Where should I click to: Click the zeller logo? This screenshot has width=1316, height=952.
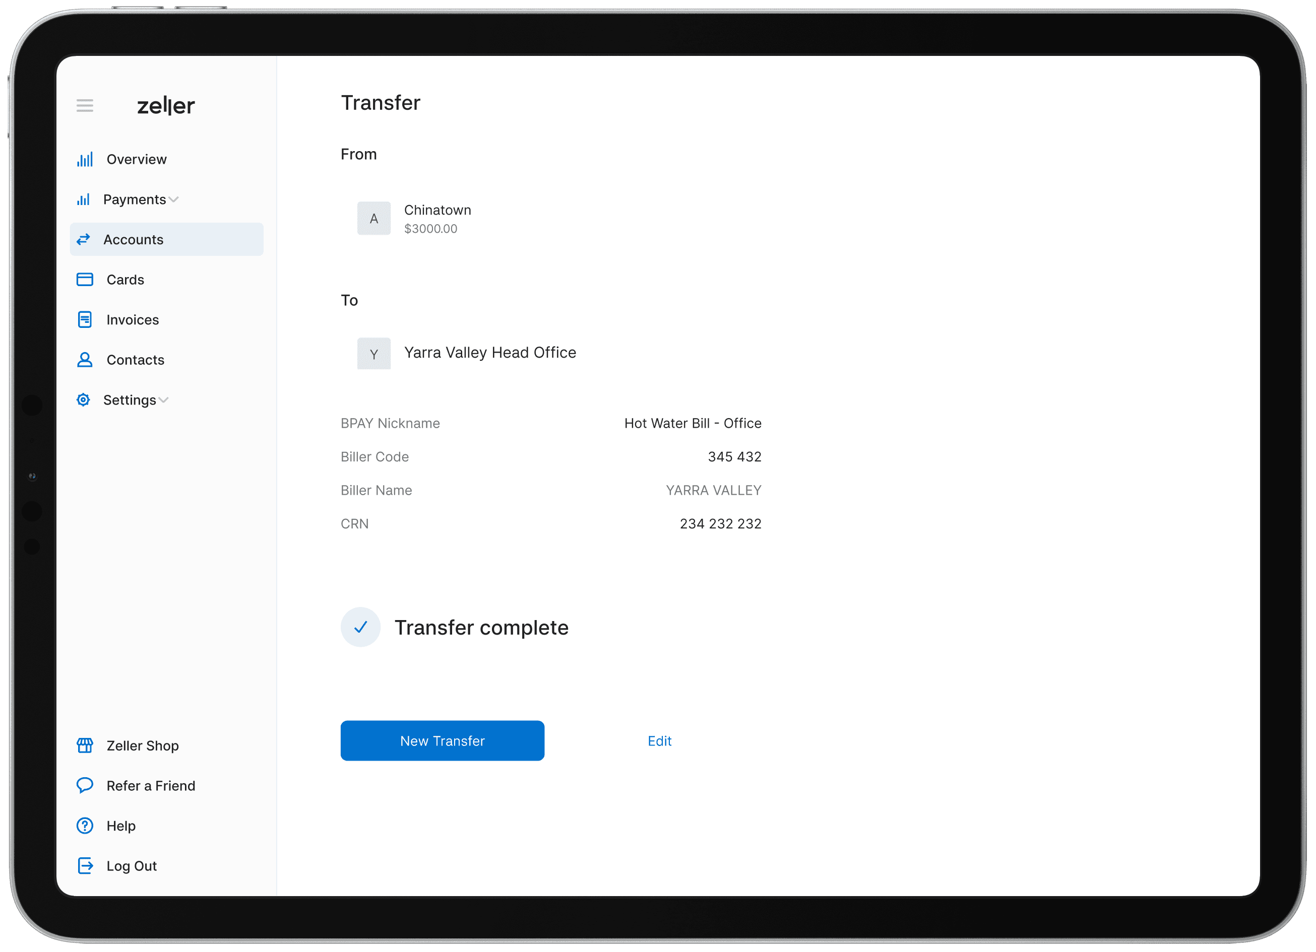(x=166, y=105)
